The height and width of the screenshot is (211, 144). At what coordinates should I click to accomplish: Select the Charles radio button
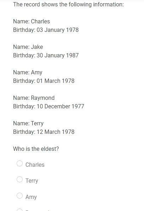point(19,164)
